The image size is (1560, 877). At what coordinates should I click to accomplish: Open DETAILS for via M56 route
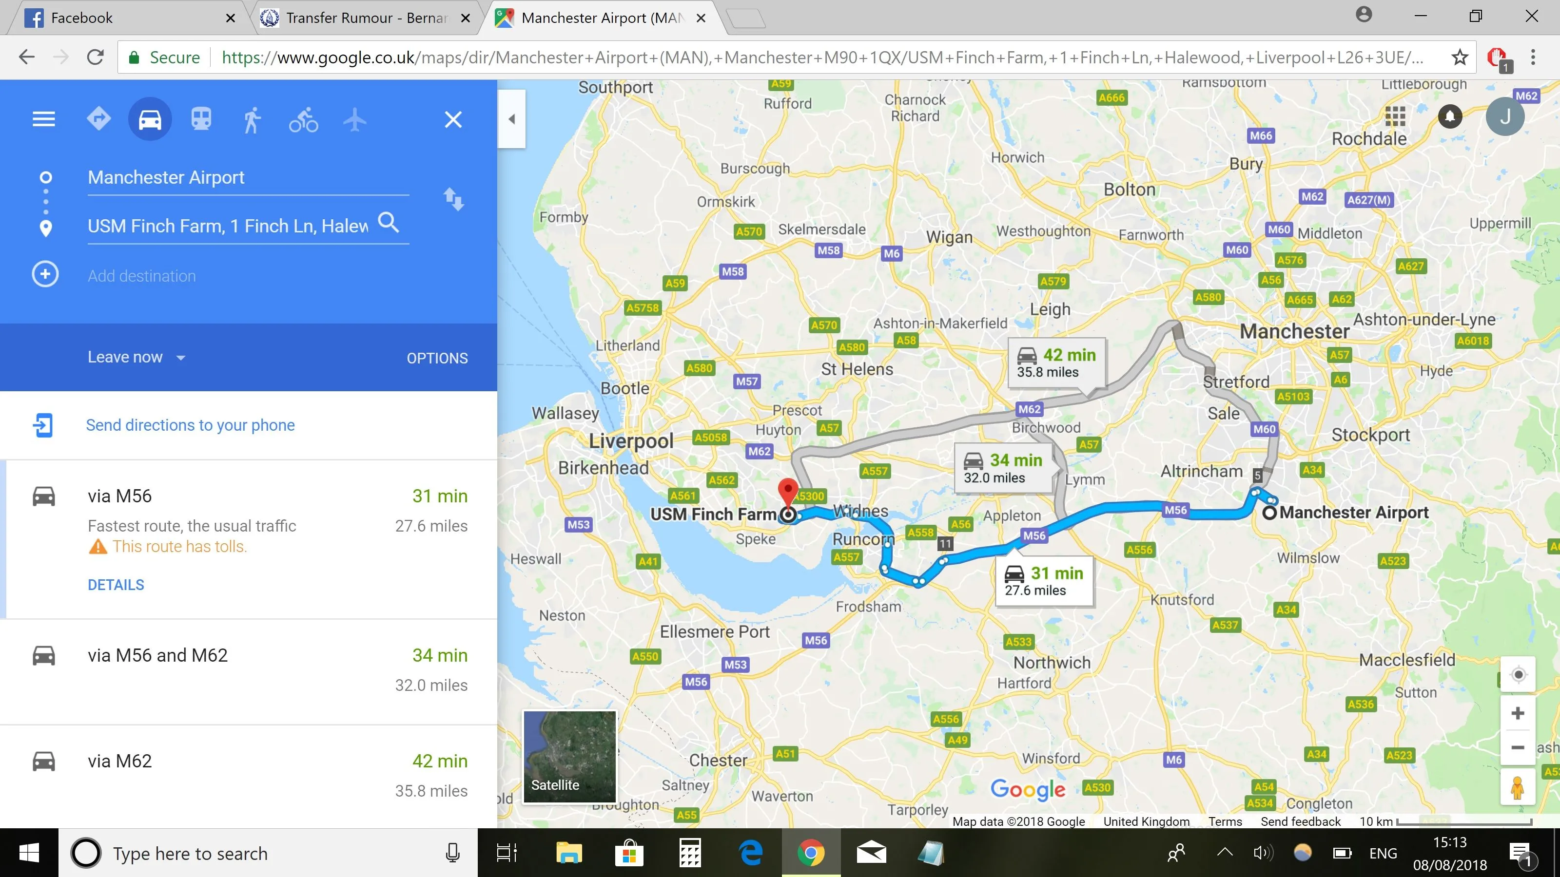click(x=116, y=585)
